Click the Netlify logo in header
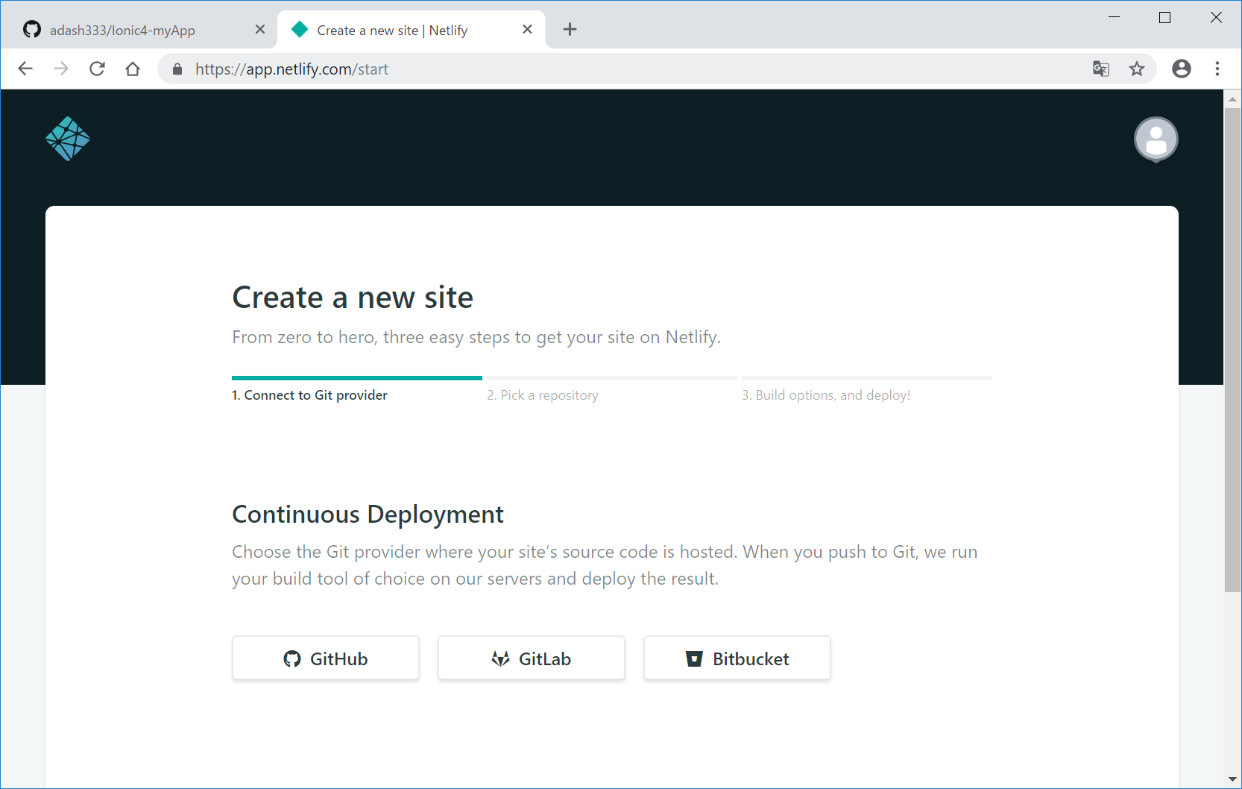This screenshot has width=1242, height=789. 68,139
